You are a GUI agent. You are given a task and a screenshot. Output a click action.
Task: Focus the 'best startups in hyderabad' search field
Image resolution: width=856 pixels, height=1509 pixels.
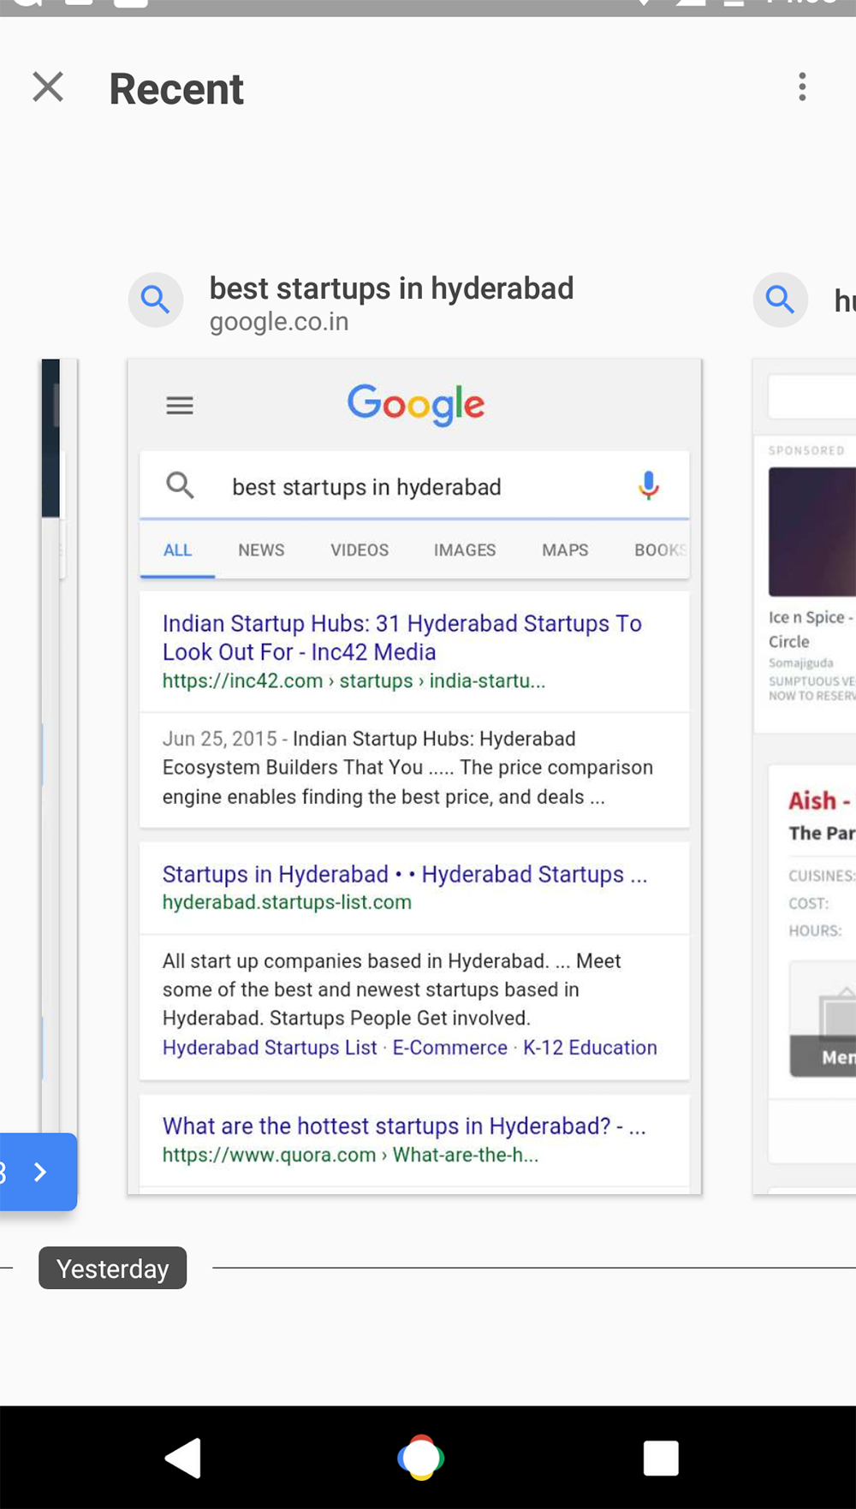click(x=414, y=485)
